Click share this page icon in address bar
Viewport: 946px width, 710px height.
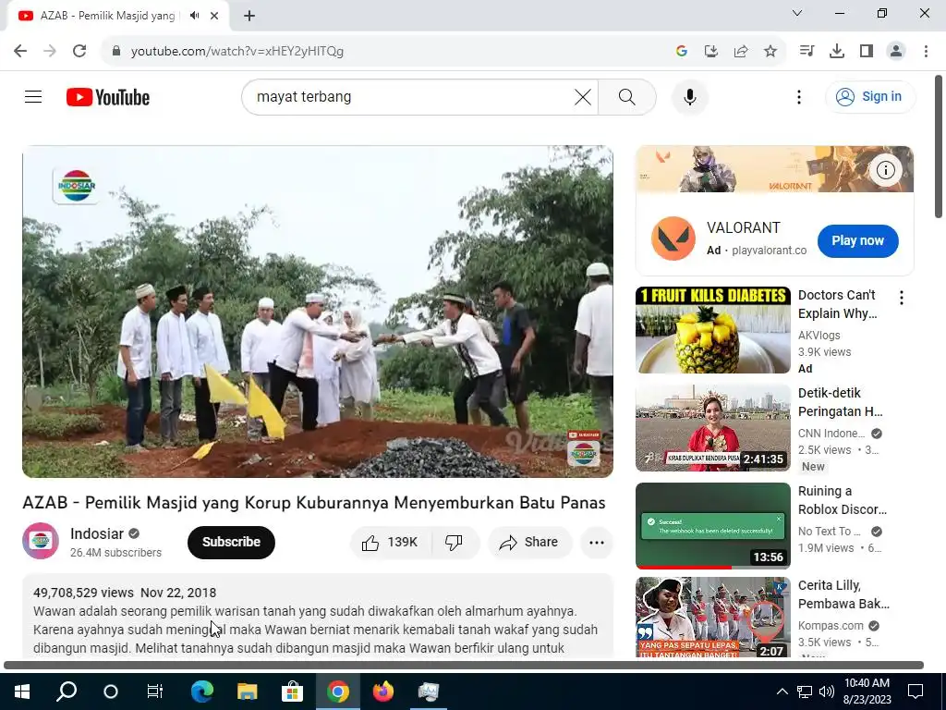[x=741, y=52]
